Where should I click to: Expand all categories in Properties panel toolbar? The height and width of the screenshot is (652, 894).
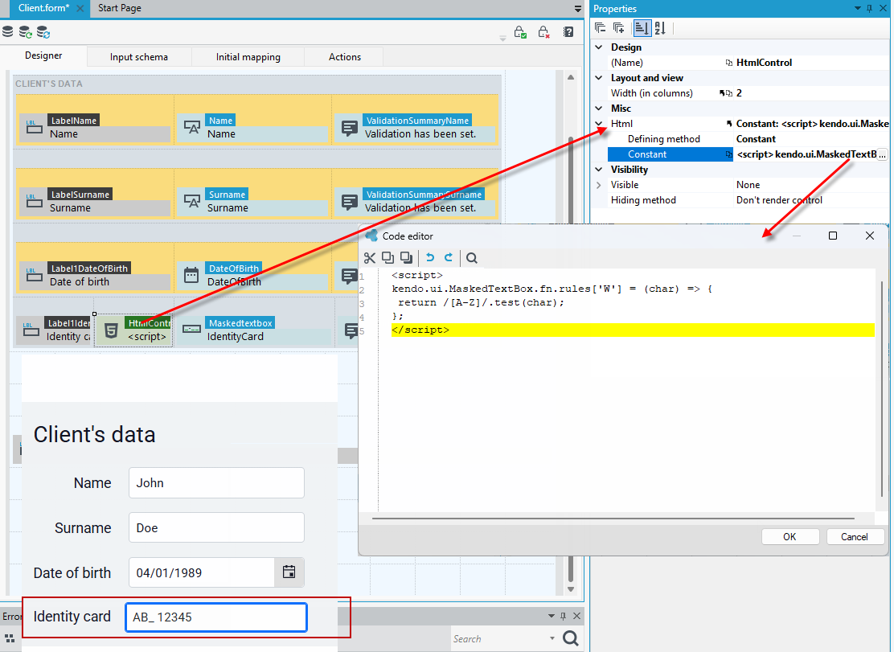(x=618, y=28)
